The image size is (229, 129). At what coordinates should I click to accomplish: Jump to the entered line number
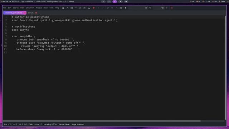point(167,8)
